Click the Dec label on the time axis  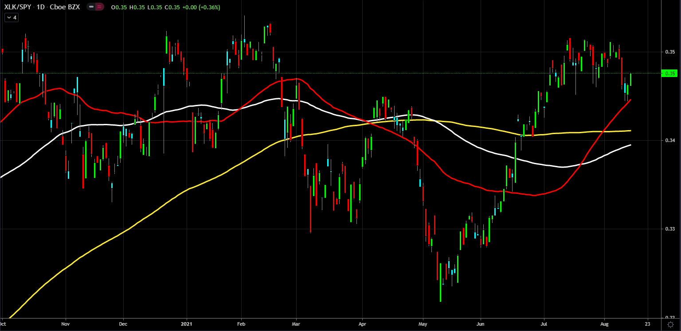click(123, 323)
